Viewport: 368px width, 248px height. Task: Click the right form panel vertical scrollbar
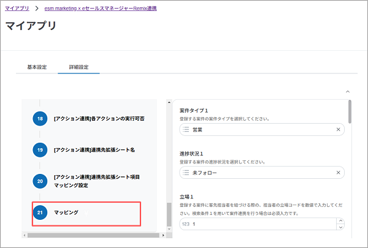350,111
